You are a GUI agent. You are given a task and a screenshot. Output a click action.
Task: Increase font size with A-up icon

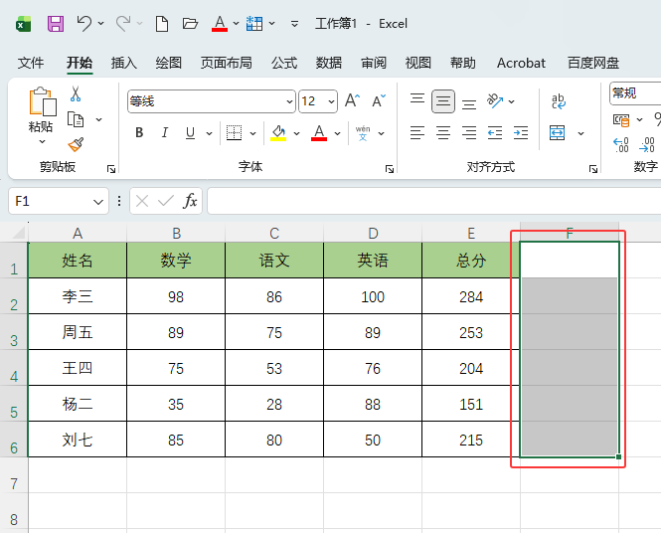point(353,101)
